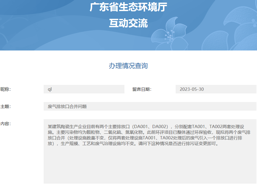Click the 广东省生态环境厅 banner title
Image resolution: width=257 pixels, height=185 pixels.
tap(128, 8)
